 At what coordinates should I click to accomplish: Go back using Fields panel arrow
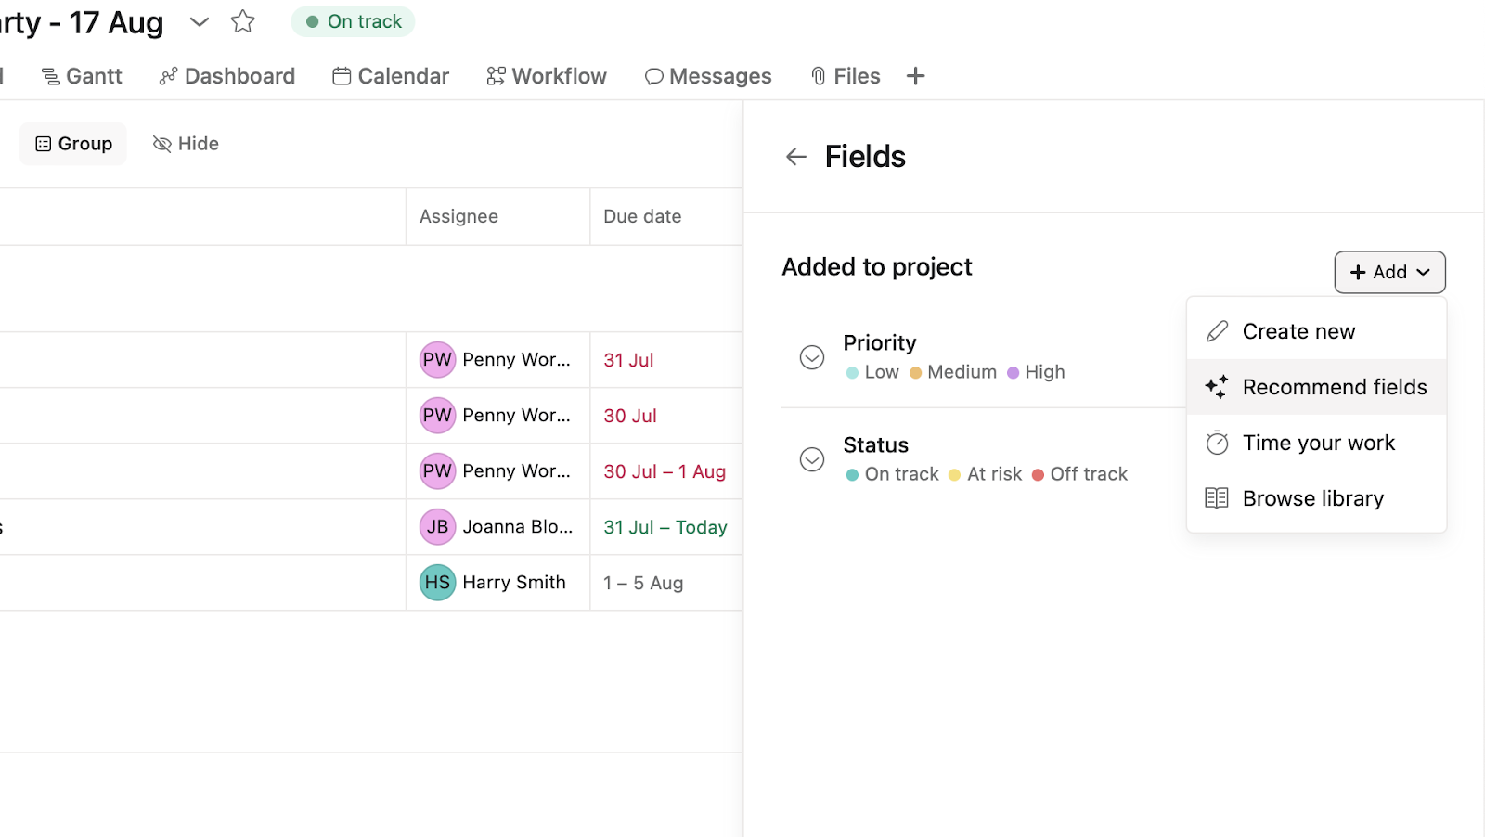[x=795, y=157]
